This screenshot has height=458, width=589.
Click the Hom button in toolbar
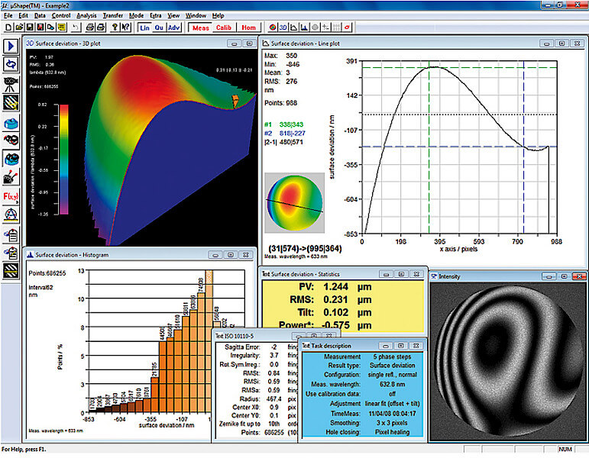coord(249,27)
